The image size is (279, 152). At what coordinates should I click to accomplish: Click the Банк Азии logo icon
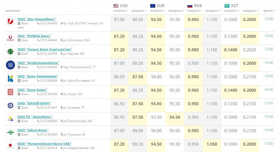click(x=10, y=92)
